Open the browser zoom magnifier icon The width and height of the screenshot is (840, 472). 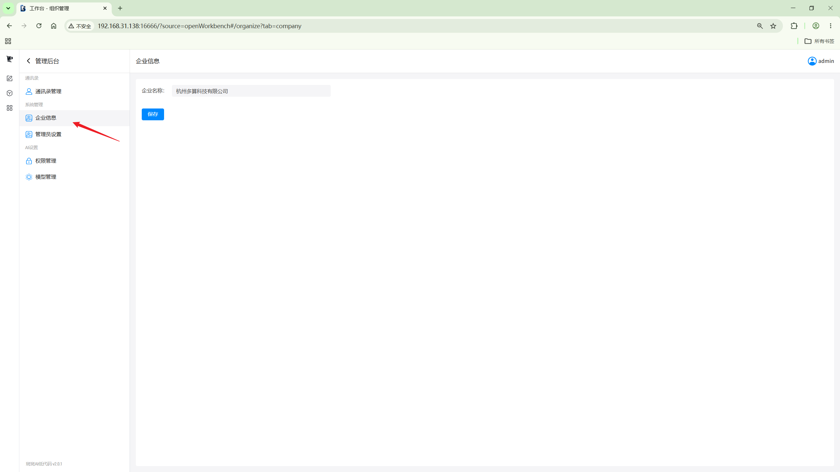pos(760,26)
